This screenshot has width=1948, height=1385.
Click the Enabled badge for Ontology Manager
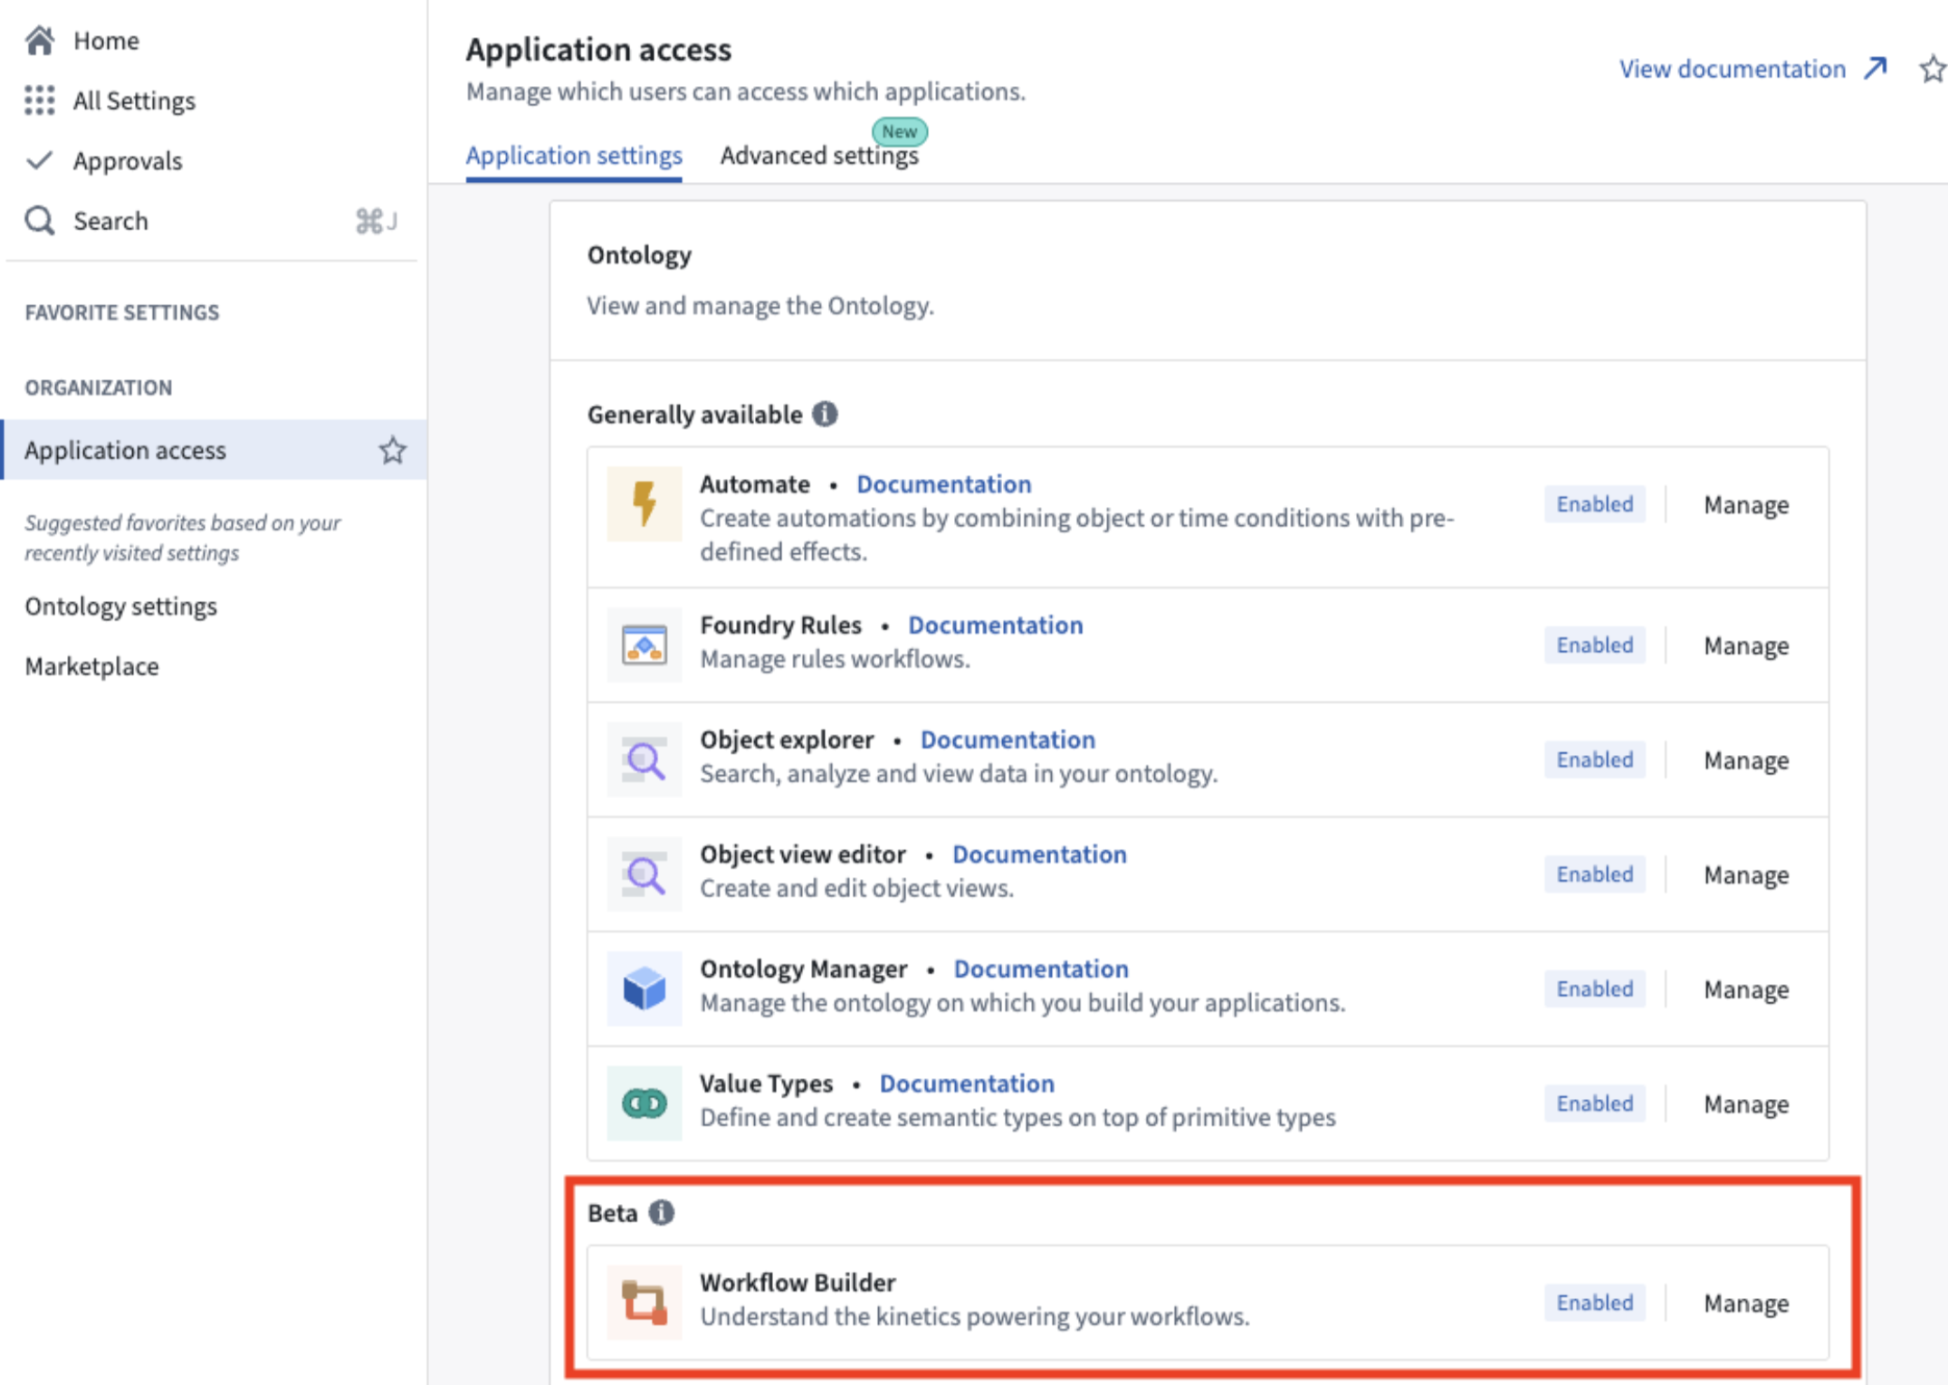[x=1594, y=989]
